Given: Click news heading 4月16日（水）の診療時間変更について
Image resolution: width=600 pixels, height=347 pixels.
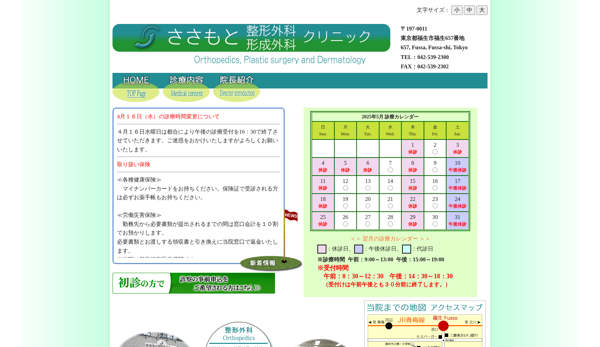Looking at the screenshot, I should [168, 117].
